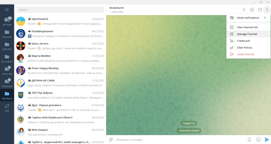Click Leave channel in red
This screenshot has width=271, height=144.
coord(245,54)
